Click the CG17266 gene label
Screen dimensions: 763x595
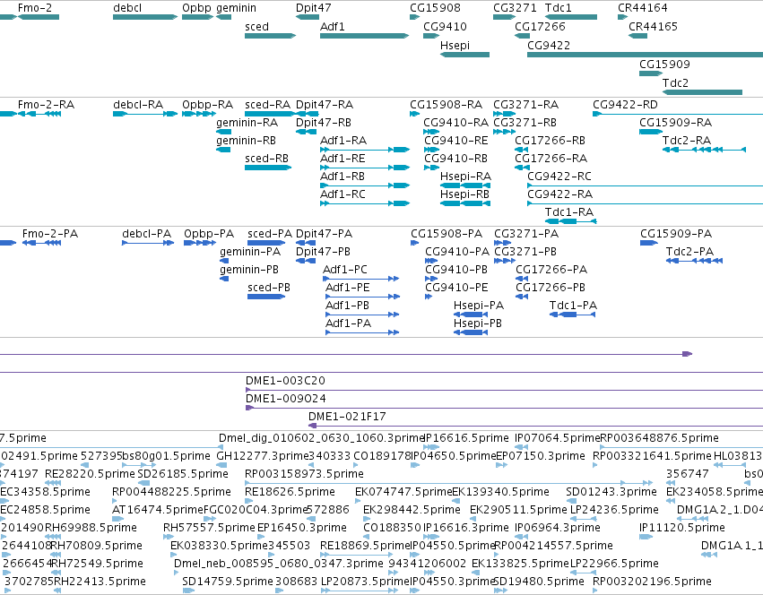click(x=540, y=27)
